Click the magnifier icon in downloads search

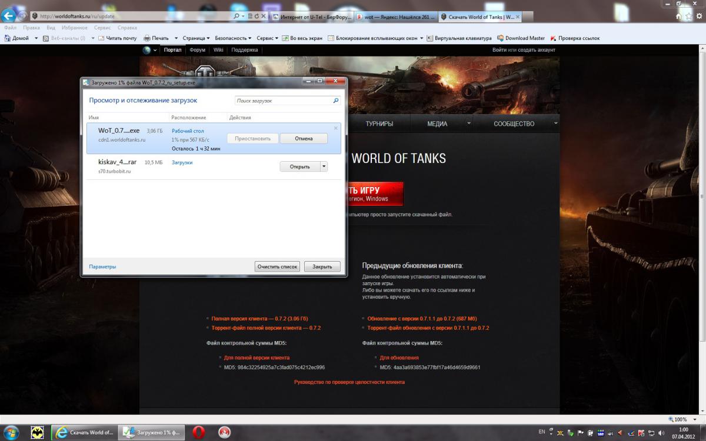click(335, 101)
